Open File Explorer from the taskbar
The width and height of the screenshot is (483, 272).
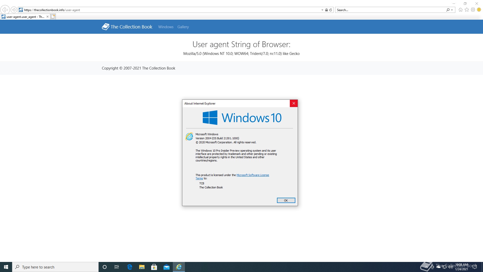click(142, 267)
